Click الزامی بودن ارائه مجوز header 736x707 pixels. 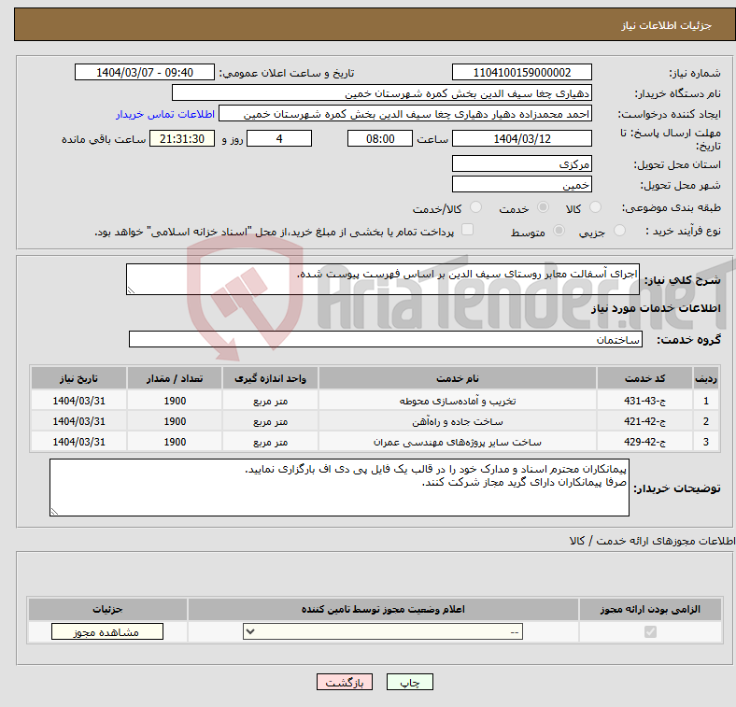click(650, 609)
